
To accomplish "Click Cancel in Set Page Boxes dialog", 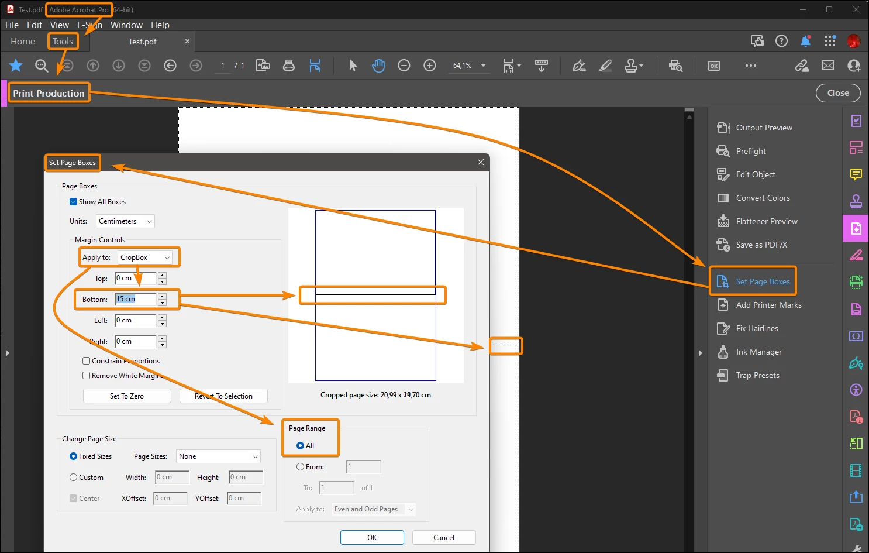I will [x=444, y=538].
